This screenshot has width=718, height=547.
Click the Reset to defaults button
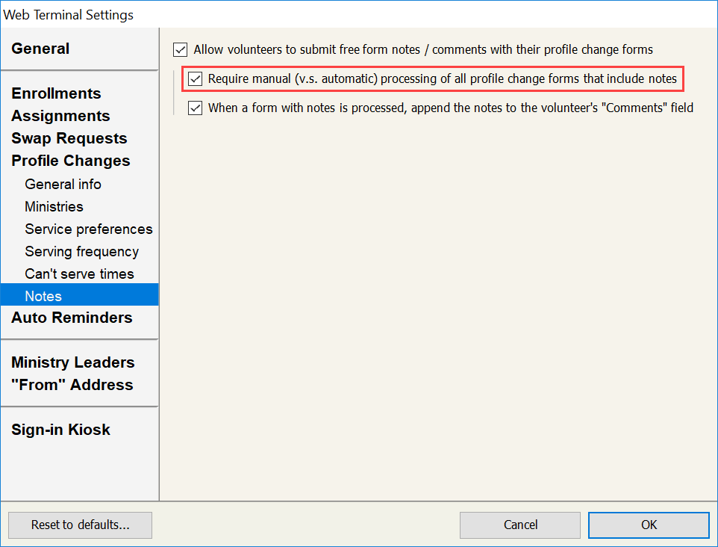pos(80,525)
